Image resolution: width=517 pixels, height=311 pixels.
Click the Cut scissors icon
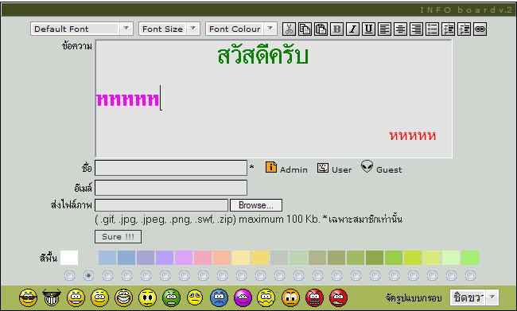(x=289, y=29)
